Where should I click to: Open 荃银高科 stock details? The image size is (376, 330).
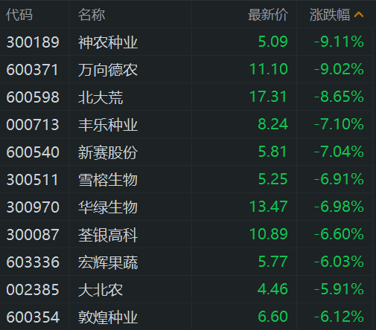(108, 235)
